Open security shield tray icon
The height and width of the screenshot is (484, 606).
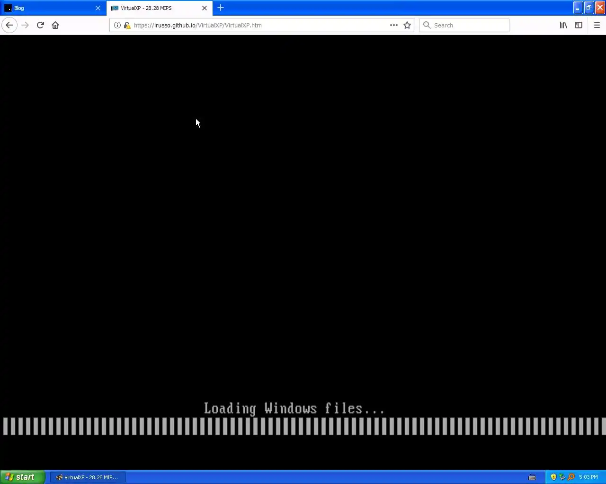[553, 477]
